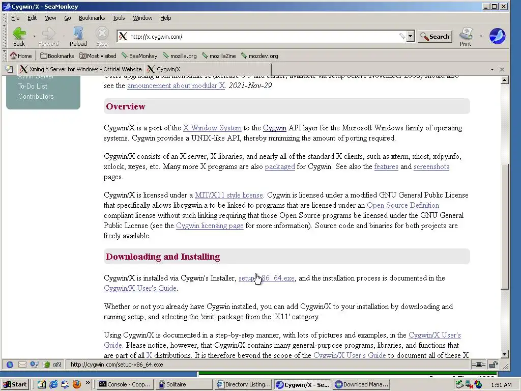Click the screenshots link
Screen dimensions: 521x391
[431, 166]
